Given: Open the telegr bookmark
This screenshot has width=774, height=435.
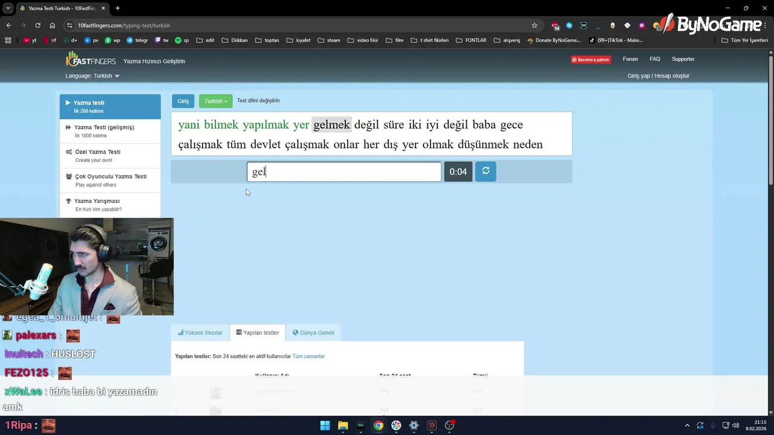Looking at the screenshot, I should (137, 40).
